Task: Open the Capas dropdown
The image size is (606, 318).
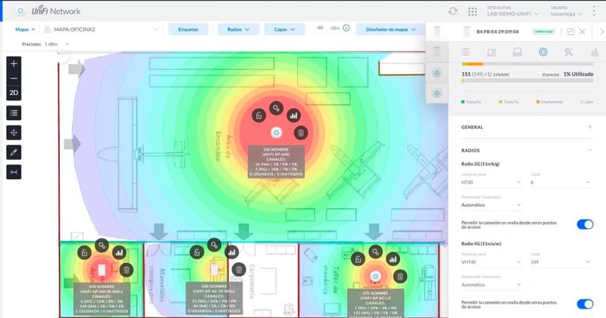Action: pos(284,29)
